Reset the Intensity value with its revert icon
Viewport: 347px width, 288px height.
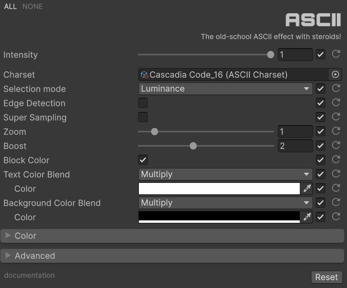point(336,54)
